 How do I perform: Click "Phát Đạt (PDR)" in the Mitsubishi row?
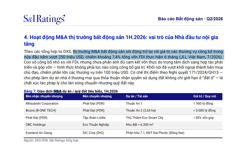[94, 103]
